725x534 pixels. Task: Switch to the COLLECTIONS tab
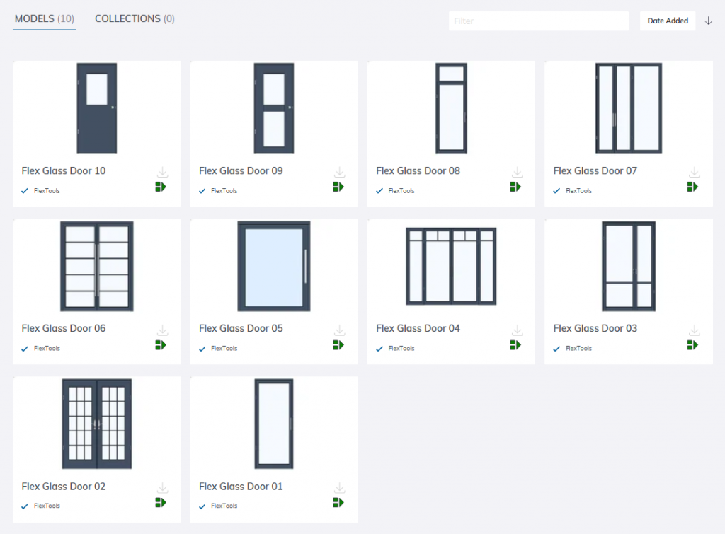(135, 19)
